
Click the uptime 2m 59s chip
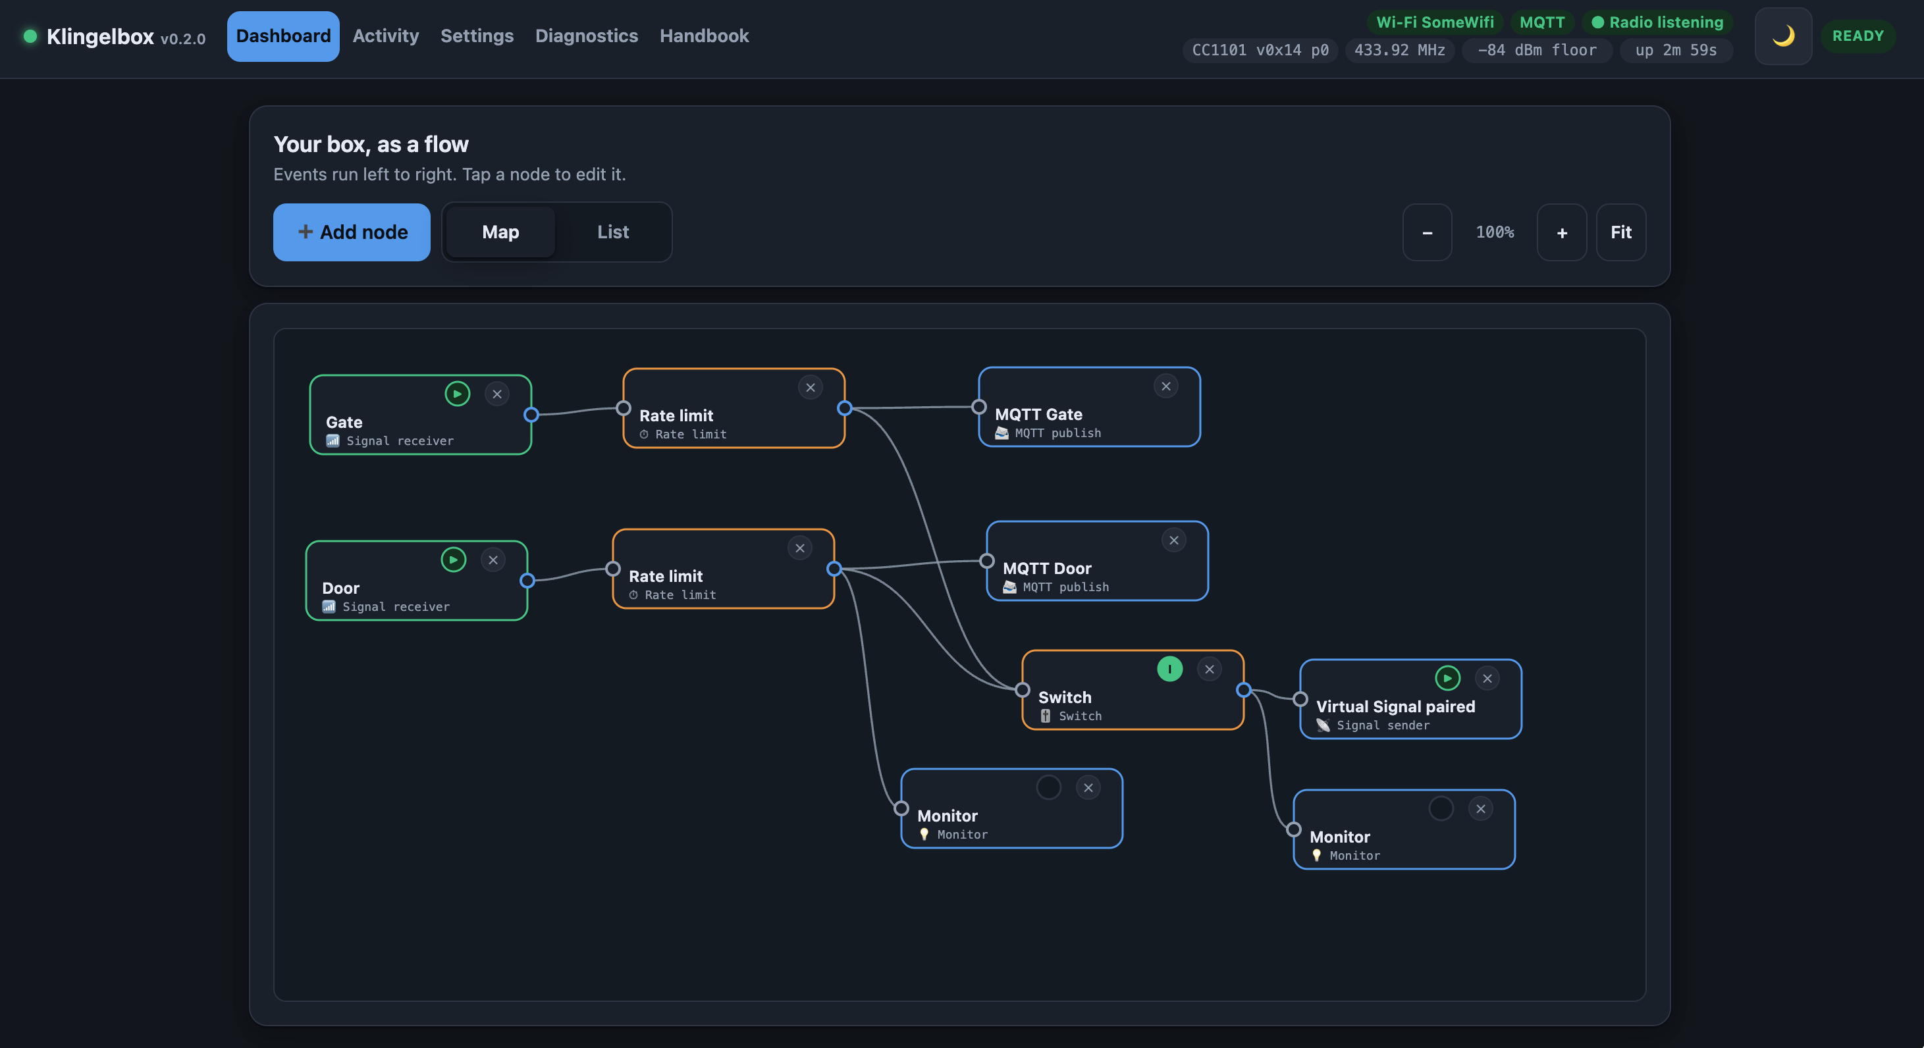click(1676, 50)
